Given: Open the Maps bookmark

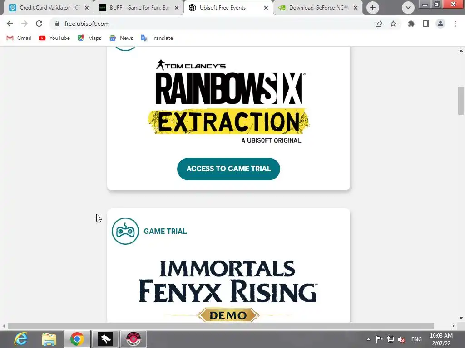Looking at the screenshot, I should pos(89,38).
